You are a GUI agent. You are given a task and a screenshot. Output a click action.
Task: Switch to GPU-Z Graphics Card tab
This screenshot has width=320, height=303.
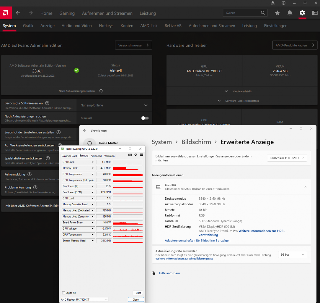(69, 156)
